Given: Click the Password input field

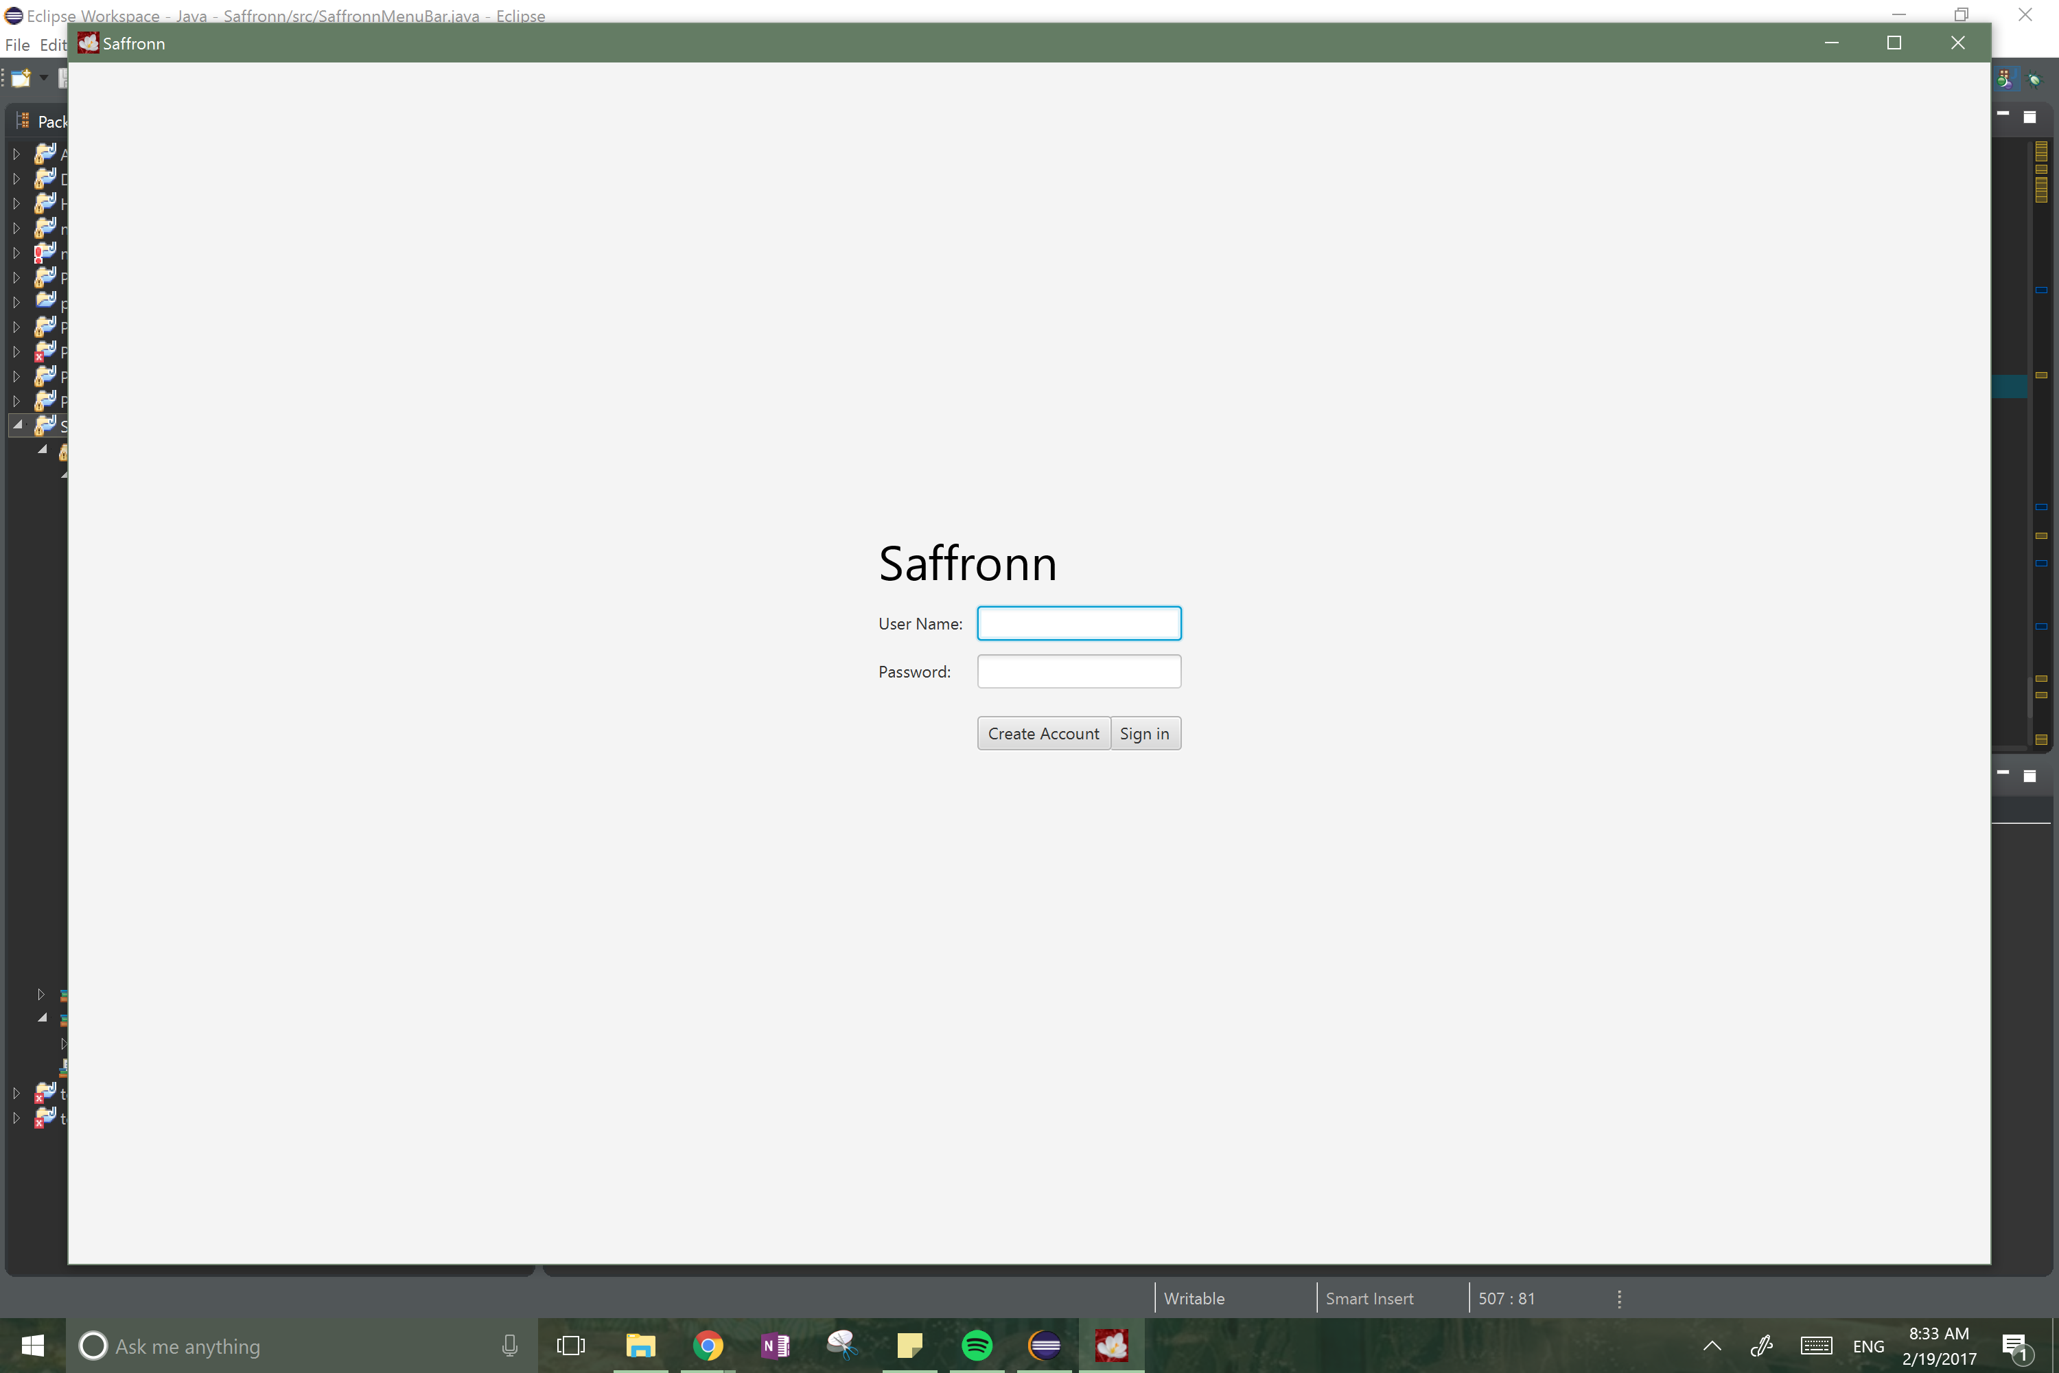Looking at the screenshot, I should (1078, 671).
